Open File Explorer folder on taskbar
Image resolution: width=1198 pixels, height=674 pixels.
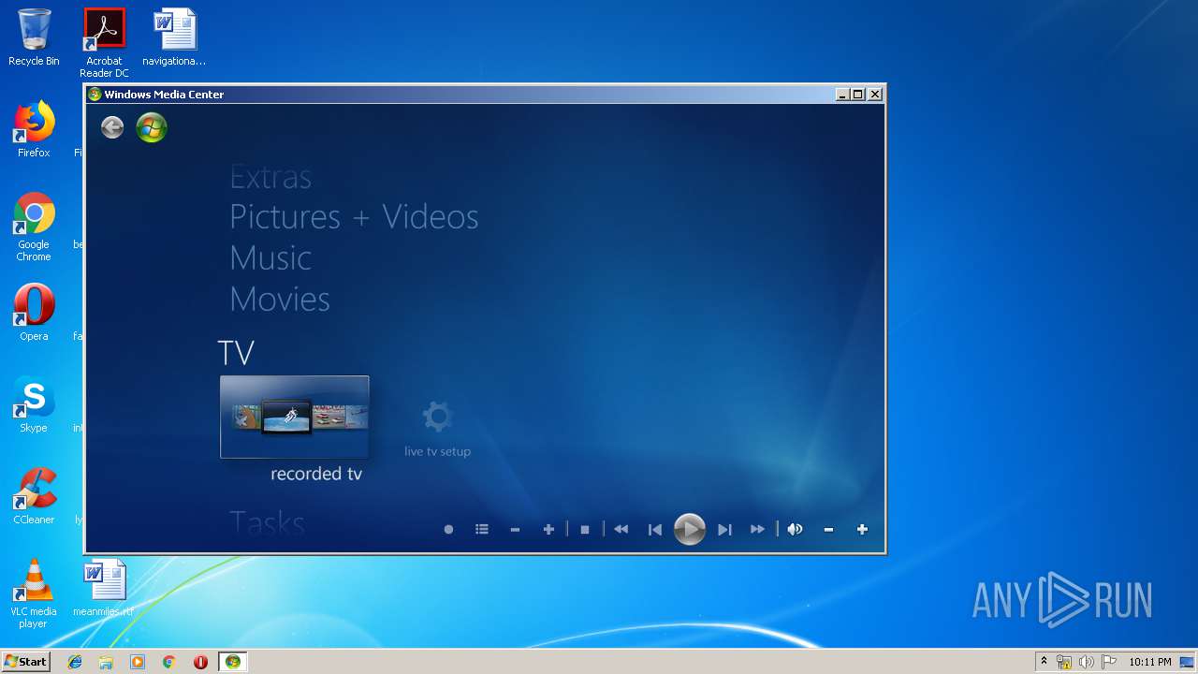(x=106, y=662)
